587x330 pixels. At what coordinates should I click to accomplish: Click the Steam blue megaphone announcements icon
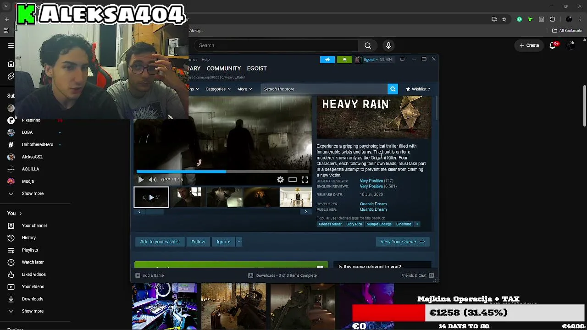pyautogui.click(x=327, y=60)
